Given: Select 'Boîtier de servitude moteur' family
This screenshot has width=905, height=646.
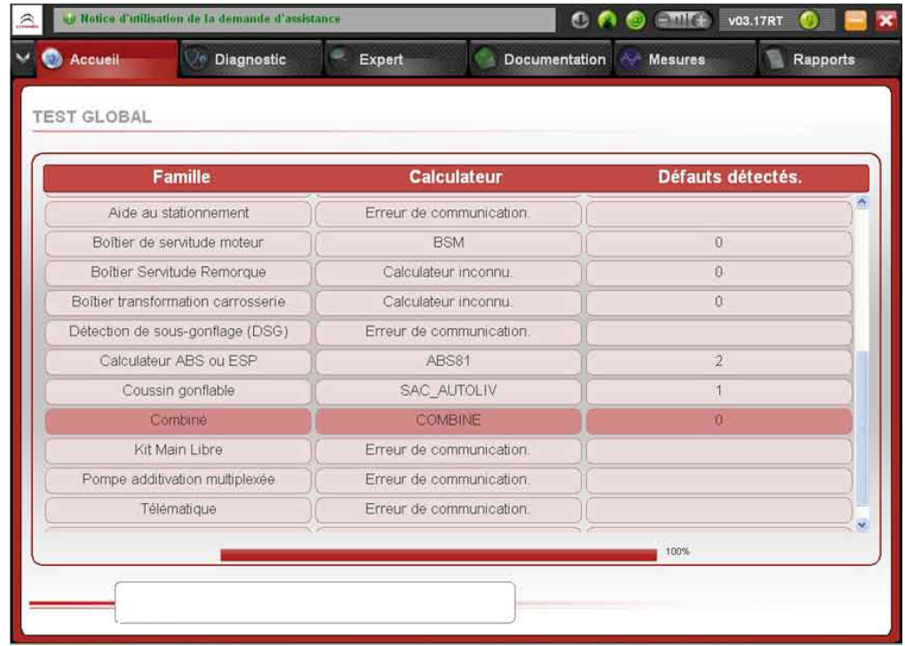Looking at the screenshot, I should coord(178,242).
